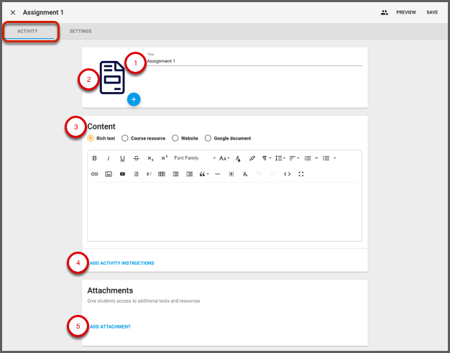This screenshot has width=450, height=353.
Task: Toggle bold formatting in the editor
Action: tap(95, 158)
